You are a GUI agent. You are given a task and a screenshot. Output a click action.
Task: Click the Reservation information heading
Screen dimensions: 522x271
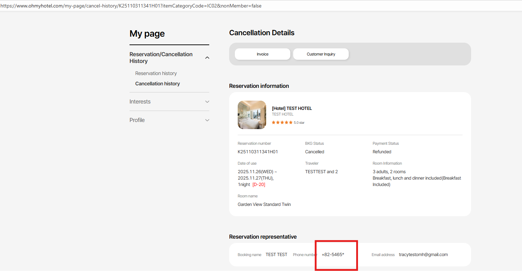pyautogui.click(x=259, y=86)
